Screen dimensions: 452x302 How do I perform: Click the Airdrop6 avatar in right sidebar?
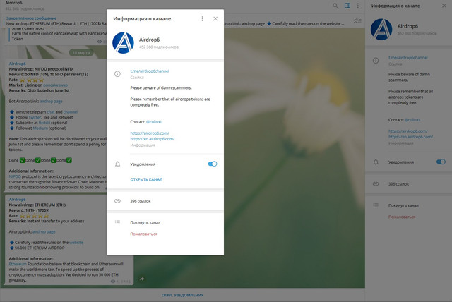tap(381, 30)
